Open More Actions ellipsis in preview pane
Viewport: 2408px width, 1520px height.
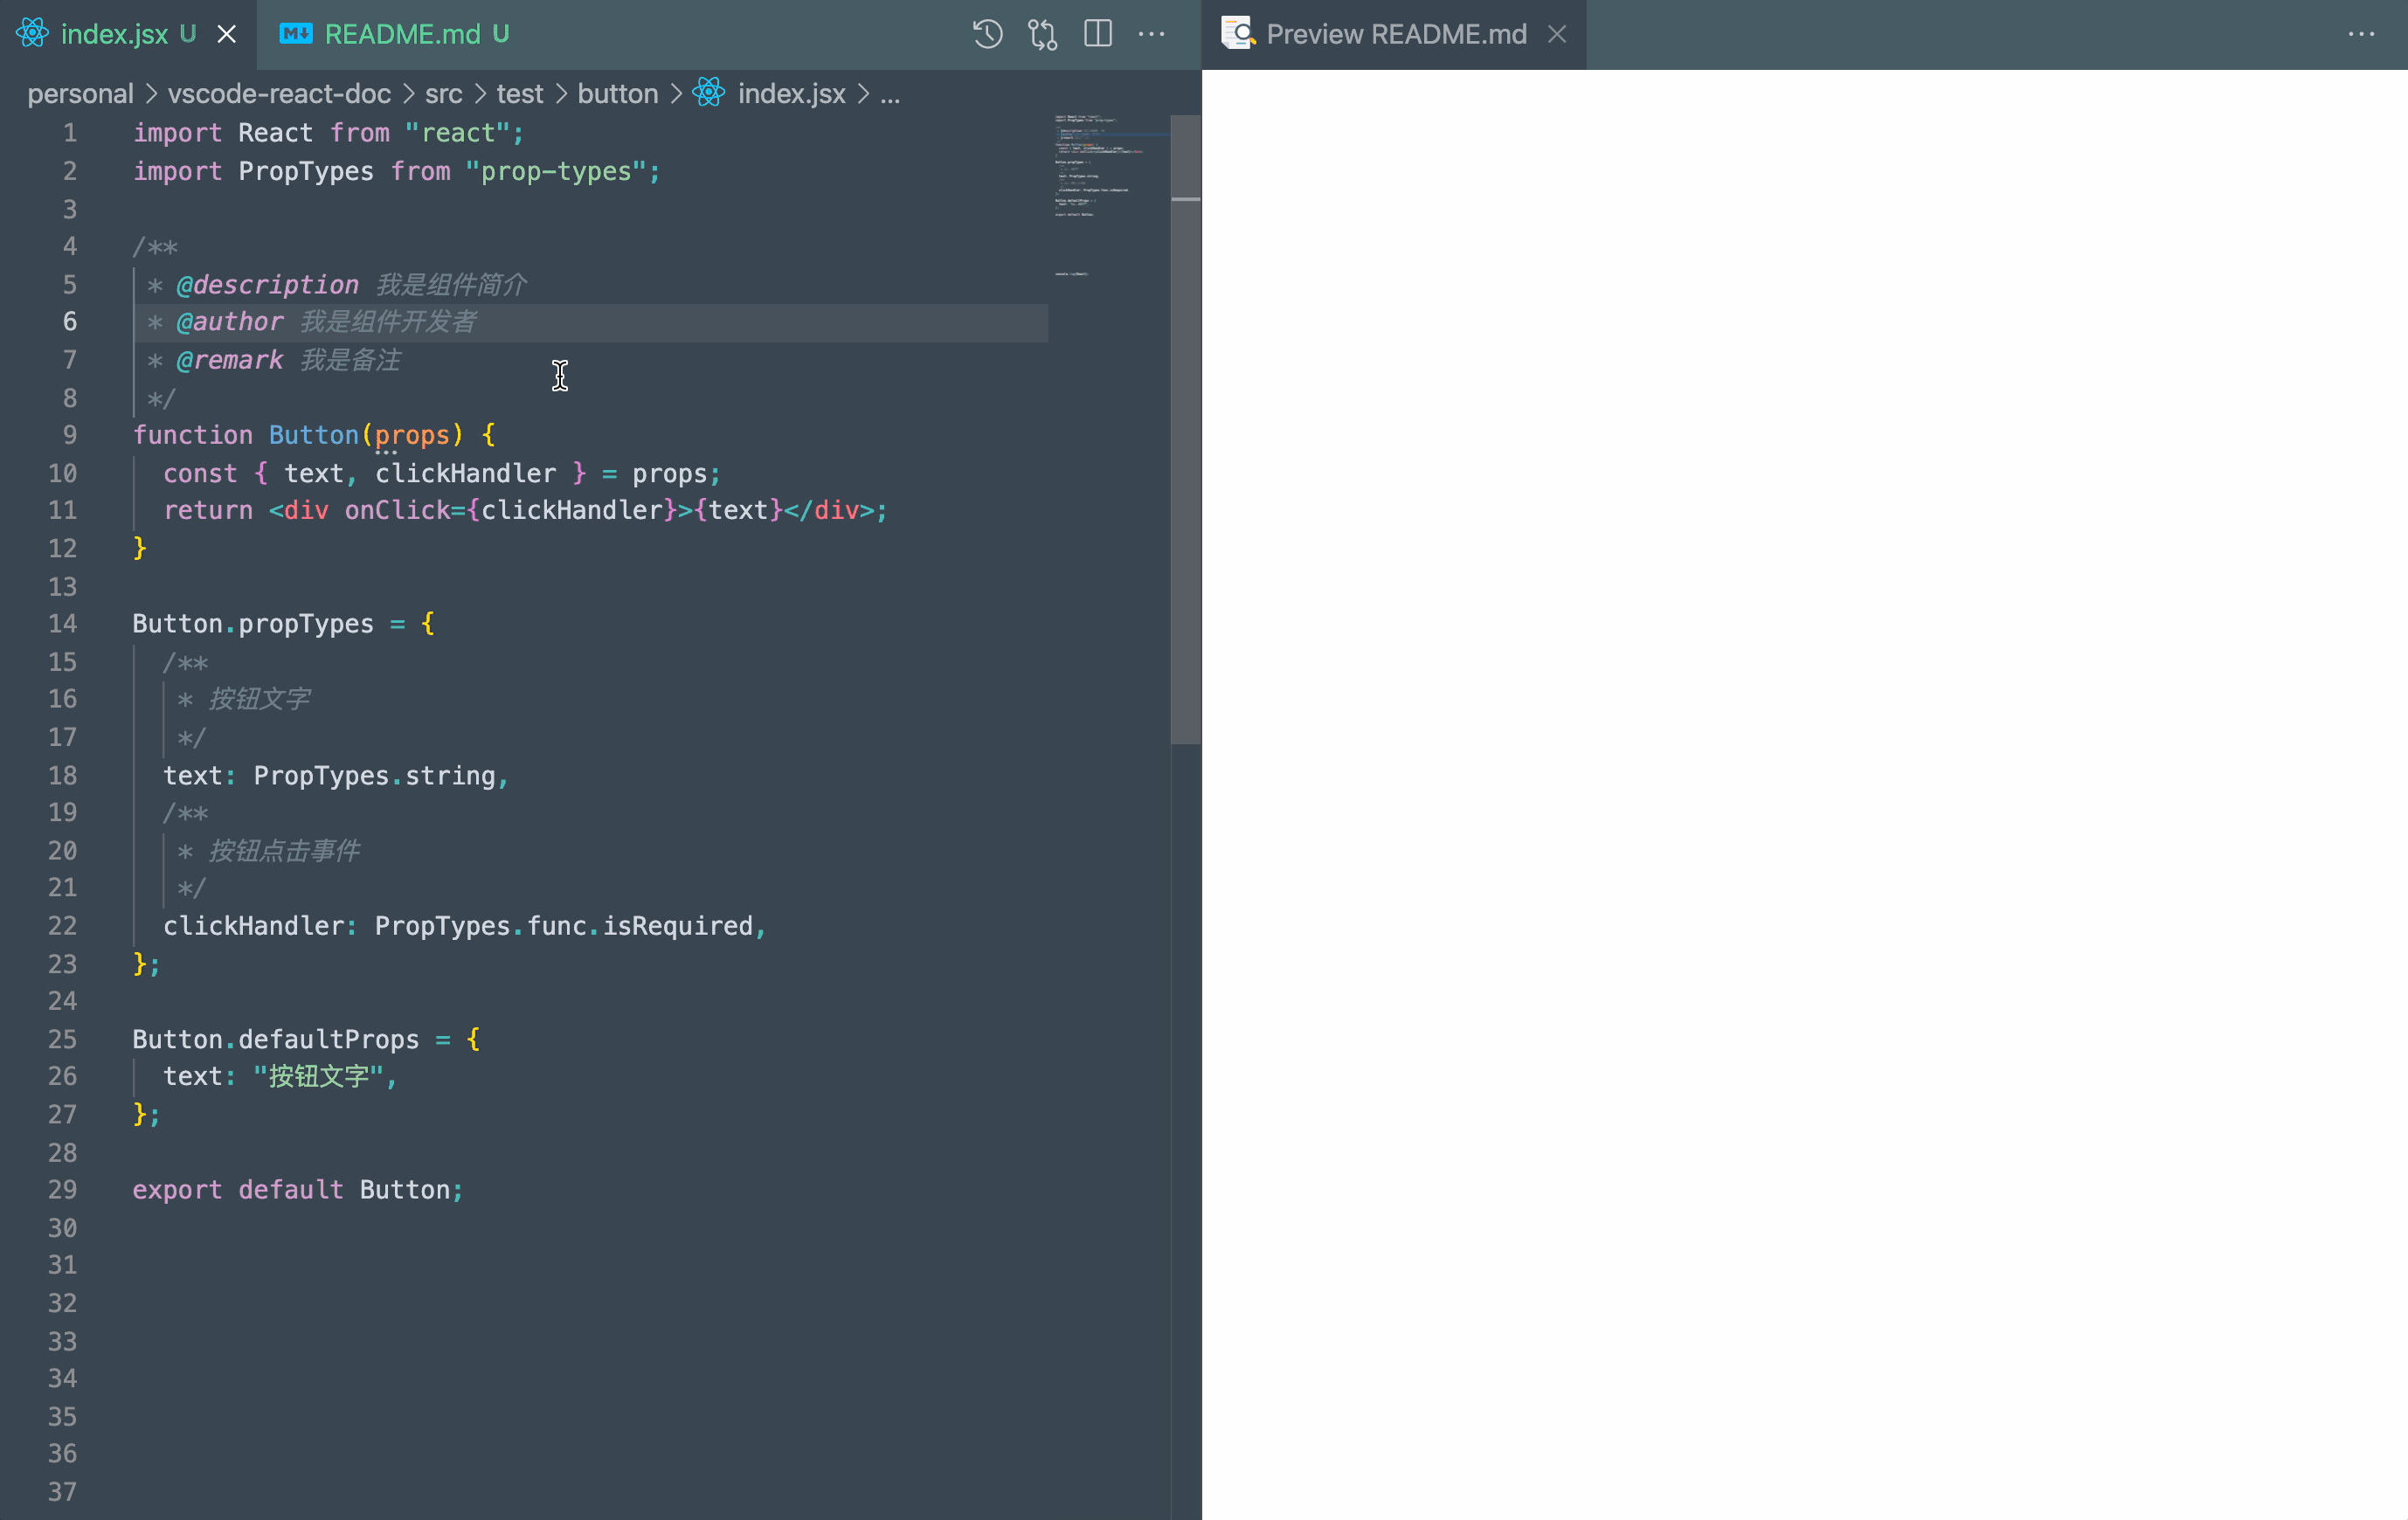[x=2362, y=34]
